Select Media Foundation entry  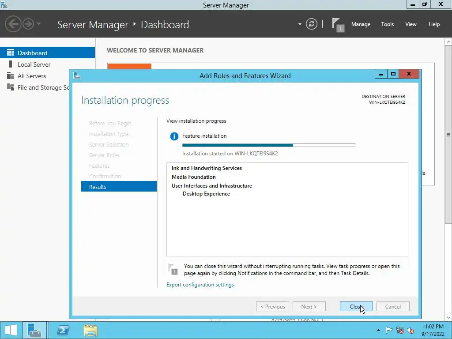pos(193,177)
